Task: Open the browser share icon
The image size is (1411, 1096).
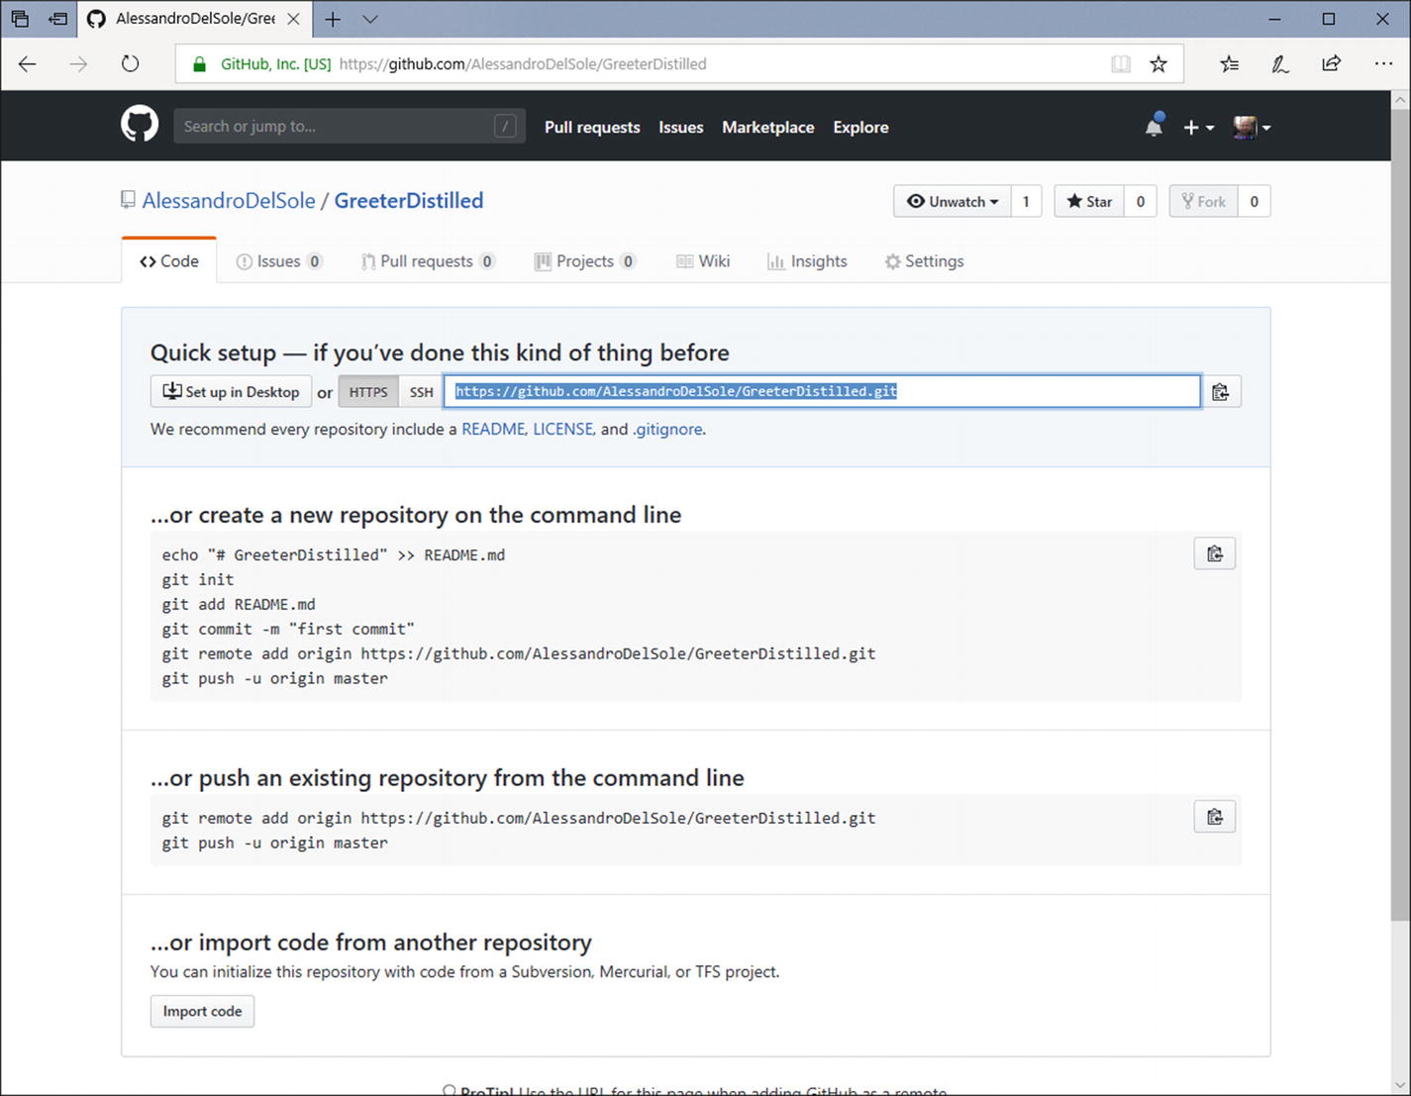Action: click(1332, 64)
